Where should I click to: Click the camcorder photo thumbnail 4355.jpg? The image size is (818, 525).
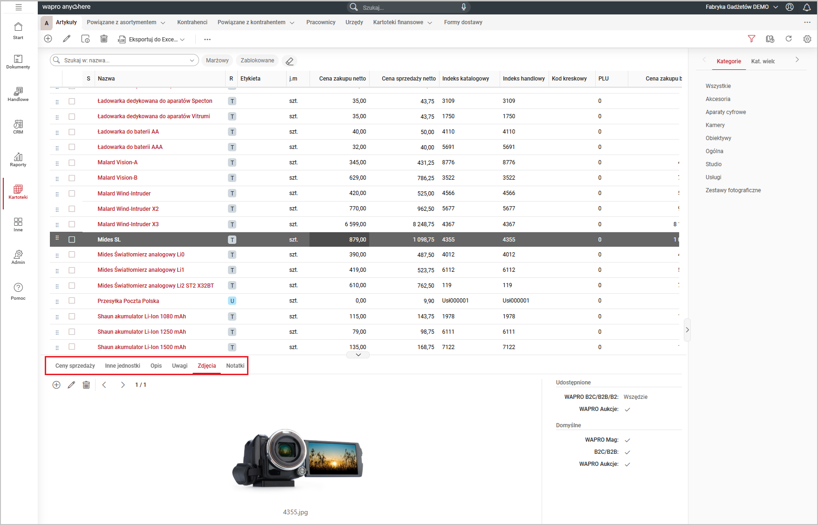click(298, 458)
